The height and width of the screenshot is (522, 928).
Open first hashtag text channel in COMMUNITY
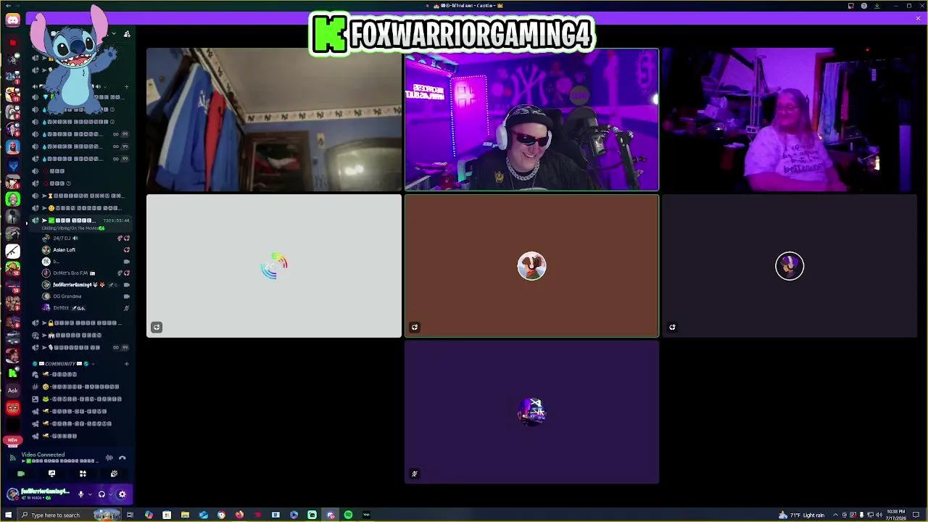coord(82,386)
